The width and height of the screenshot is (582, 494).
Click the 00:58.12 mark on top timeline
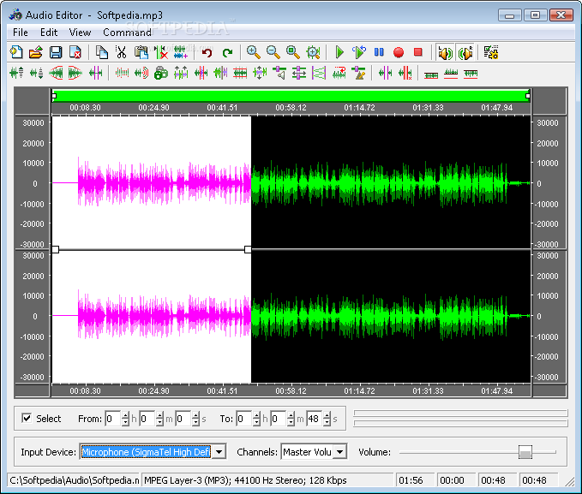[x=291, y=108]
